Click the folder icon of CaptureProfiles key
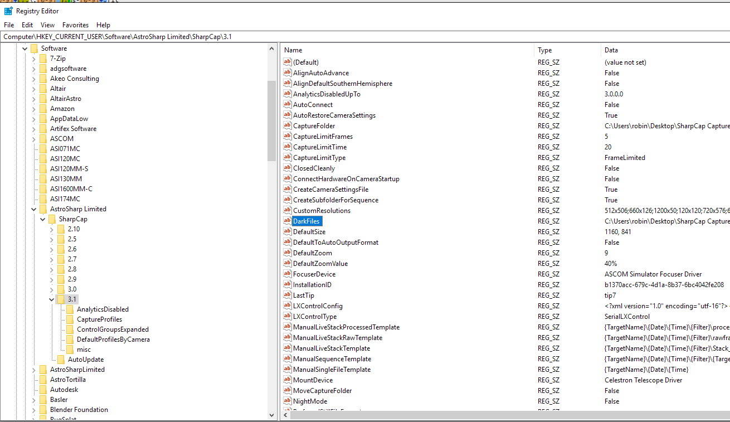Viewport: 730px width, 422px height. click(x=70, y=319)
